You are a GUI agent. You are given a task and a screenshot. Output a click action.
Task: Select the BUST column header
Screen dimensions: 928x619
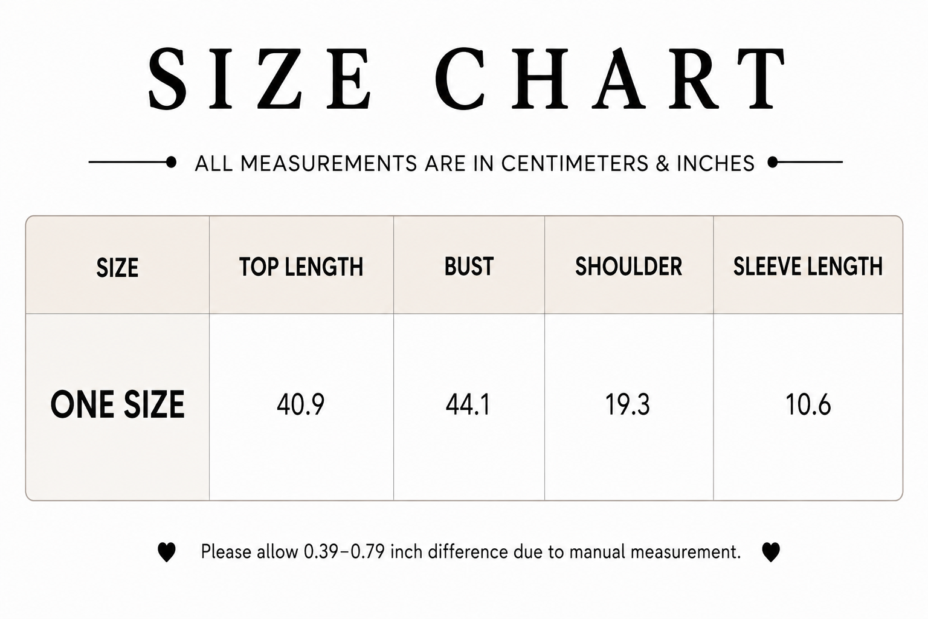tap(469, 267)
